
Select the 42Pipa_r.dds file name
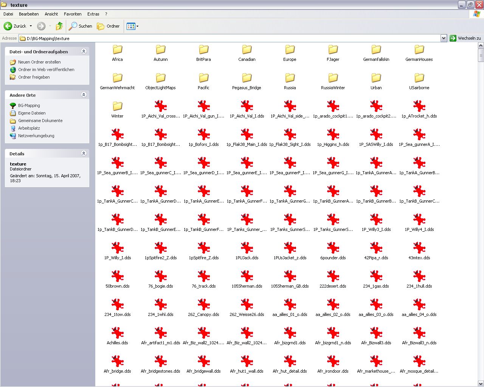coord(376,258)
